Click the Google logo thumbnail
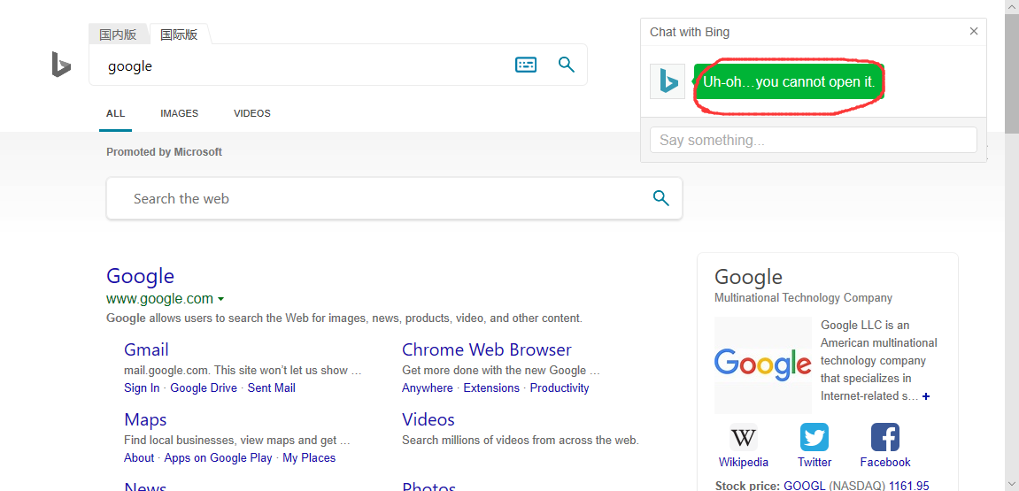1019x491 pixels. pos(762,364)
